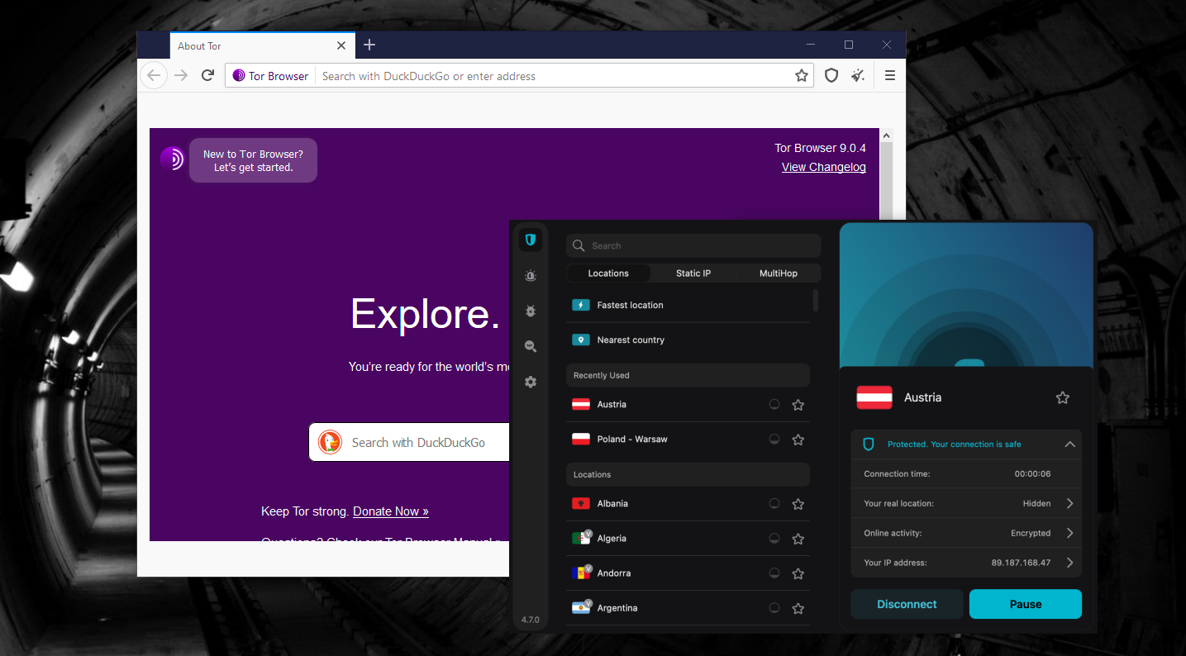Click the New Identity broom icon

click(x=859, y=76)
